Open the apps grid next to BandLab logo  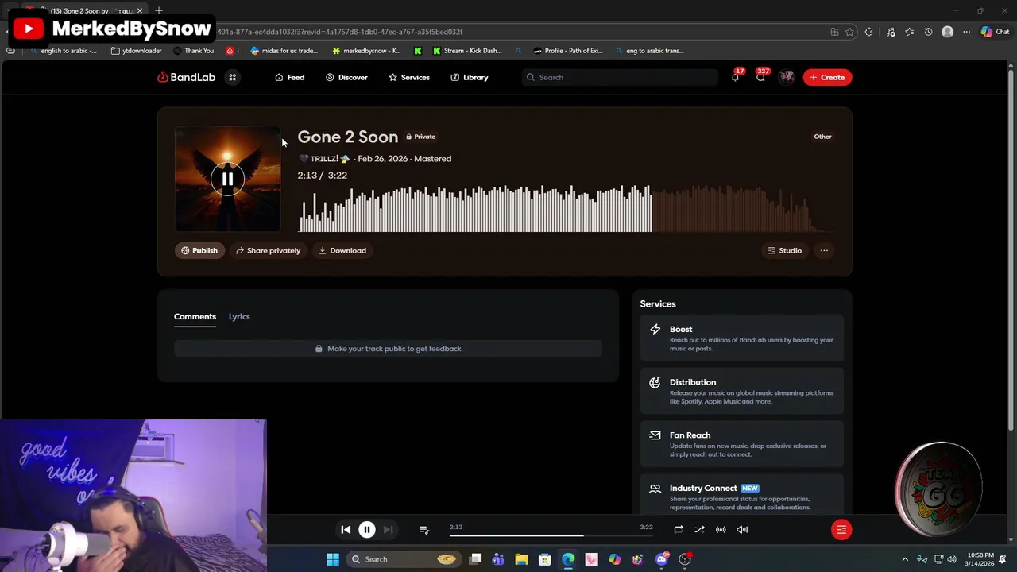(232, 77)
